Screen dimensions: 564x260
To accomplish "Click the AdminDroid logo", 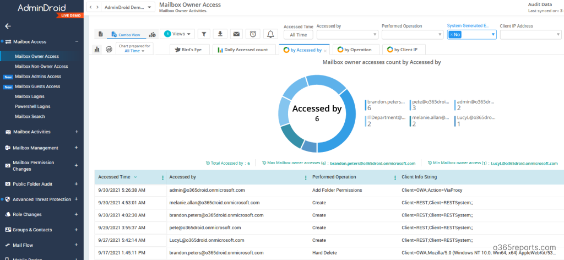I will pyautogui.click(x=42, y=8).
